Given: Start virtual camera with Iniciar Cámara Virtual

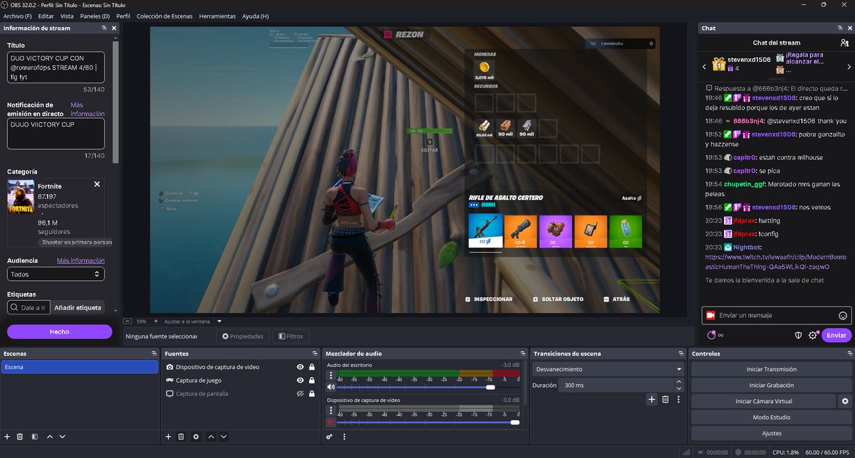Looking at the screenshot, I should coord(763,401).
